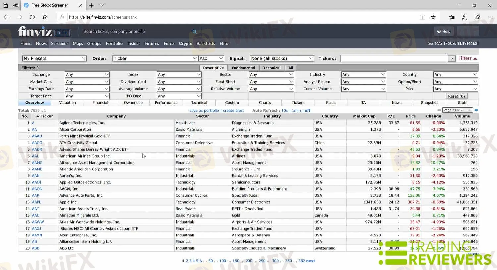Refresh the browser page

[x=32, y=17]
